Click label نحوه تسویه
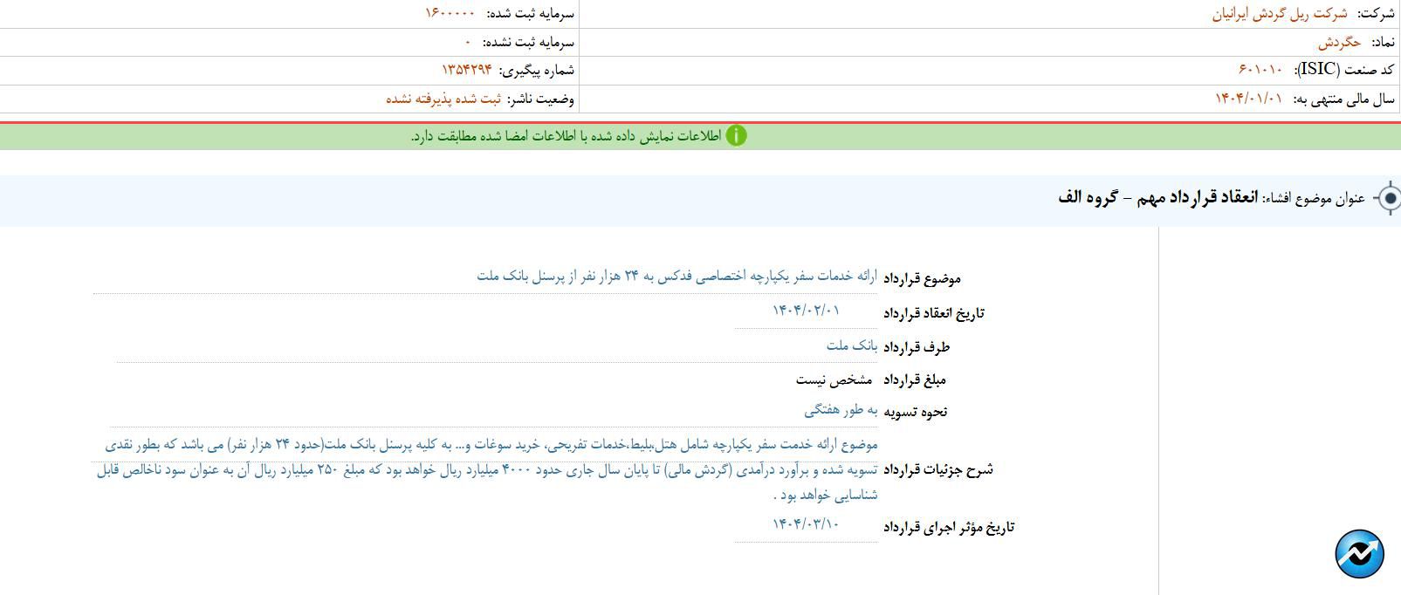The width and height of the screenshot is (1401, 595). [916, 412]
